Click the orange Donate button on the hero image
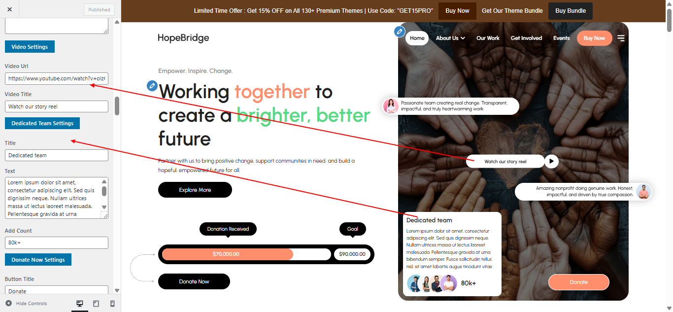Screen dimensions: 673x312 (x=579, y=282)
